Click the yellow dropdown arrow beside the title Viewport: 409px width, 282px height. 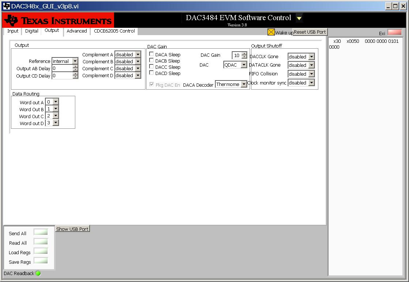[299, 18]
